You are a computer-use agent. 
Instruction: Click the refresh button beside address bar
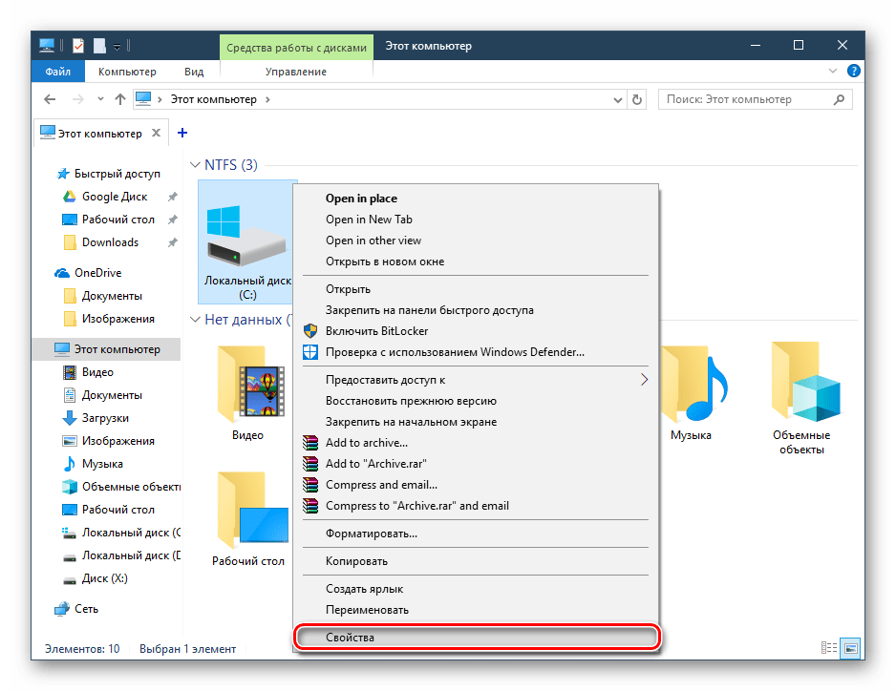638,99
